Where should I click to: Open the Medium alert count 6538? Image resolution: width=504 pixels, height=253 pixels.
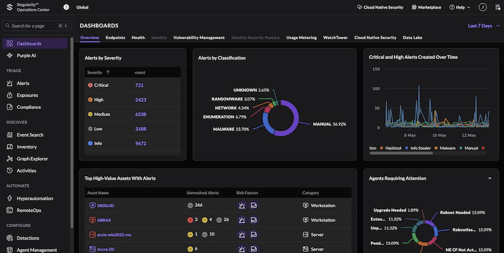[141, 114]
